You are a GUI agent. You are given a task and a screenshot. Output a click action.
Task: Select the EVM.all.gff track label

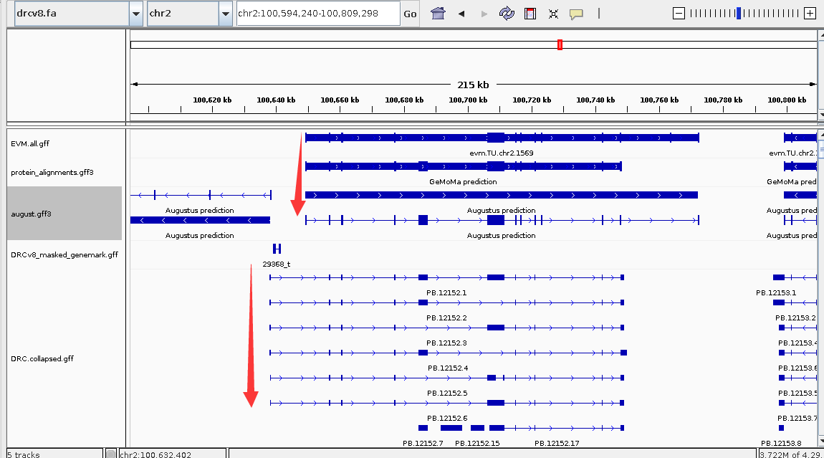(30, 143)
